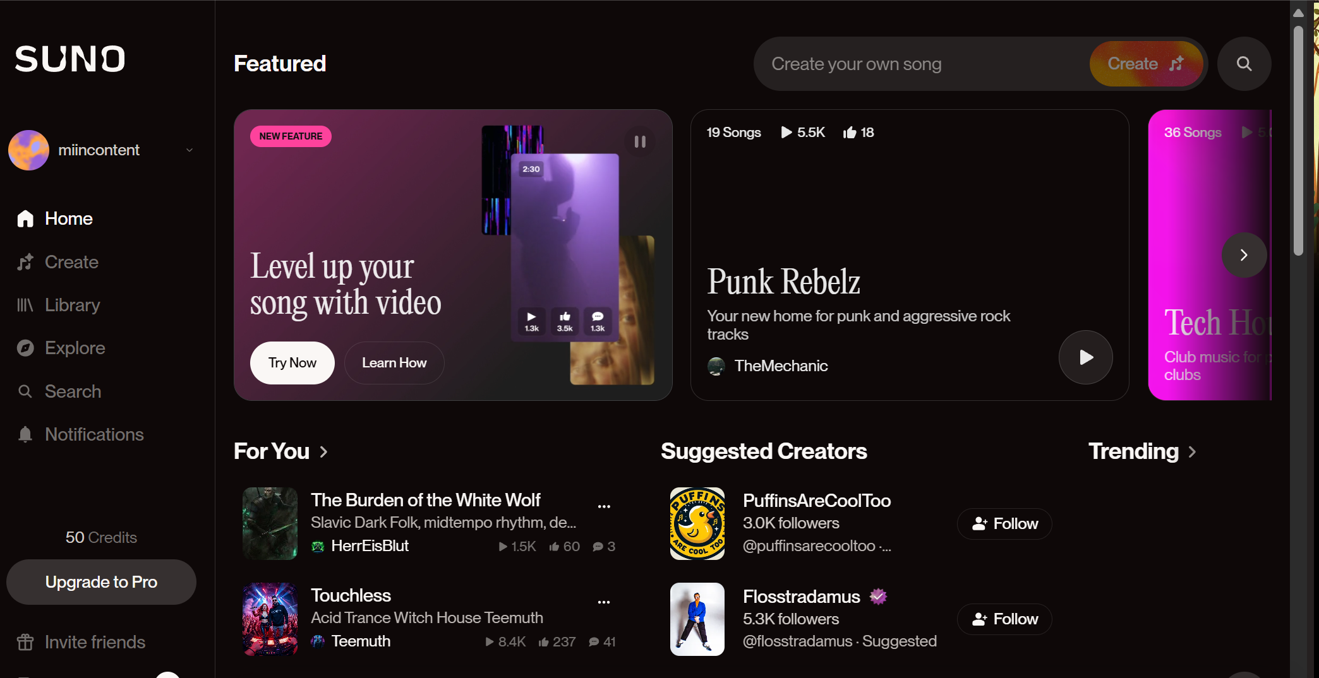The width and height of the screenshot is (1319, 678).
Task: Open the miincontent profile avatar
Action: [28, 150]
